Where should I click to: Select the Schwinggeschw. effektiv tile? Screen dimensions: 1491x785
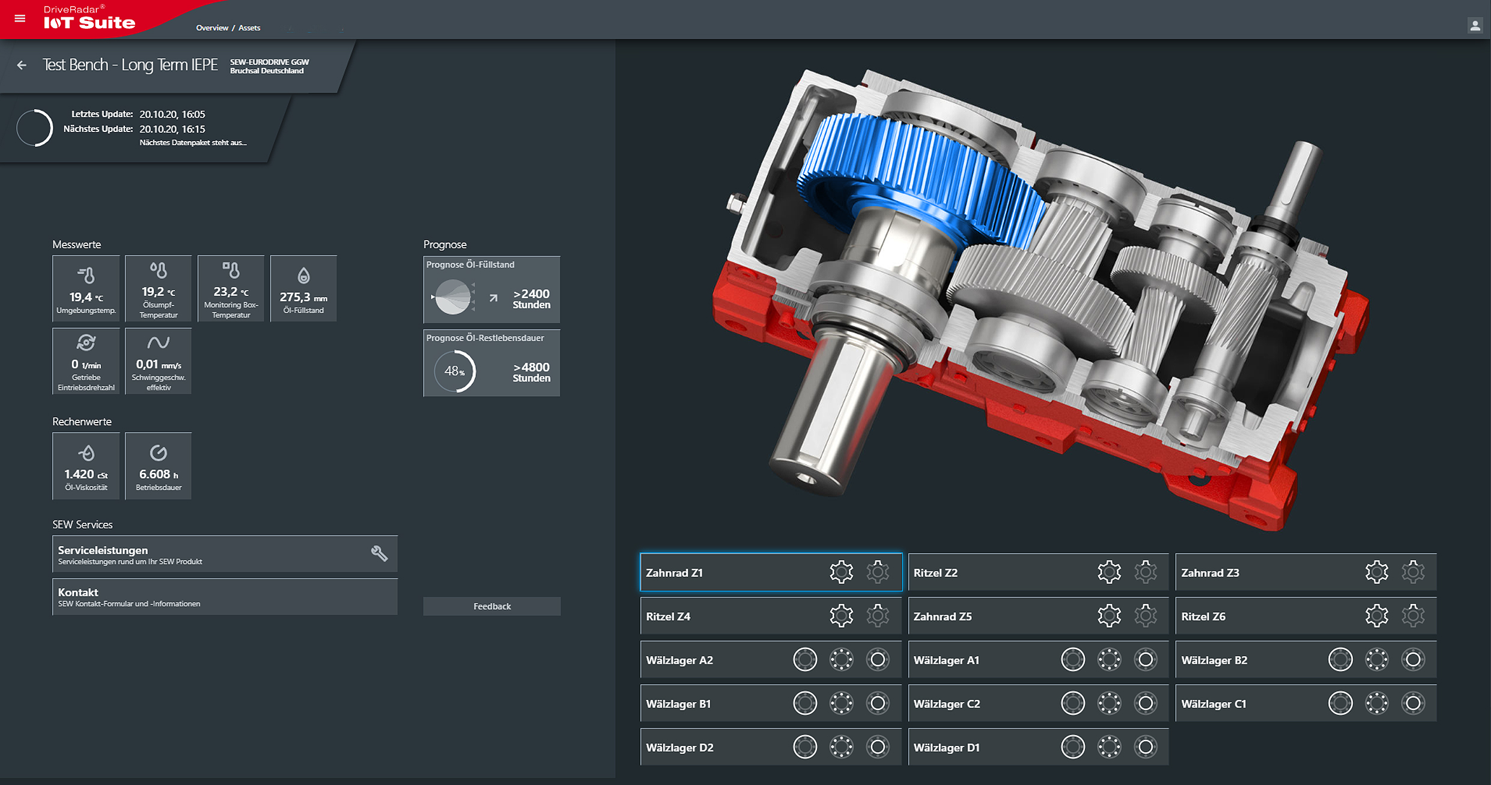coord(159,361)
